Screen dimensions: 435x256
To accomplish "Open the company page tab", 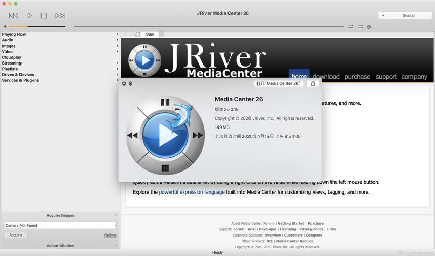I will 414,77.
